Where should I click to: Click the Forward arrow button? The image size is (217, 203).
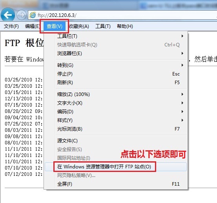[x=22, y=15]
